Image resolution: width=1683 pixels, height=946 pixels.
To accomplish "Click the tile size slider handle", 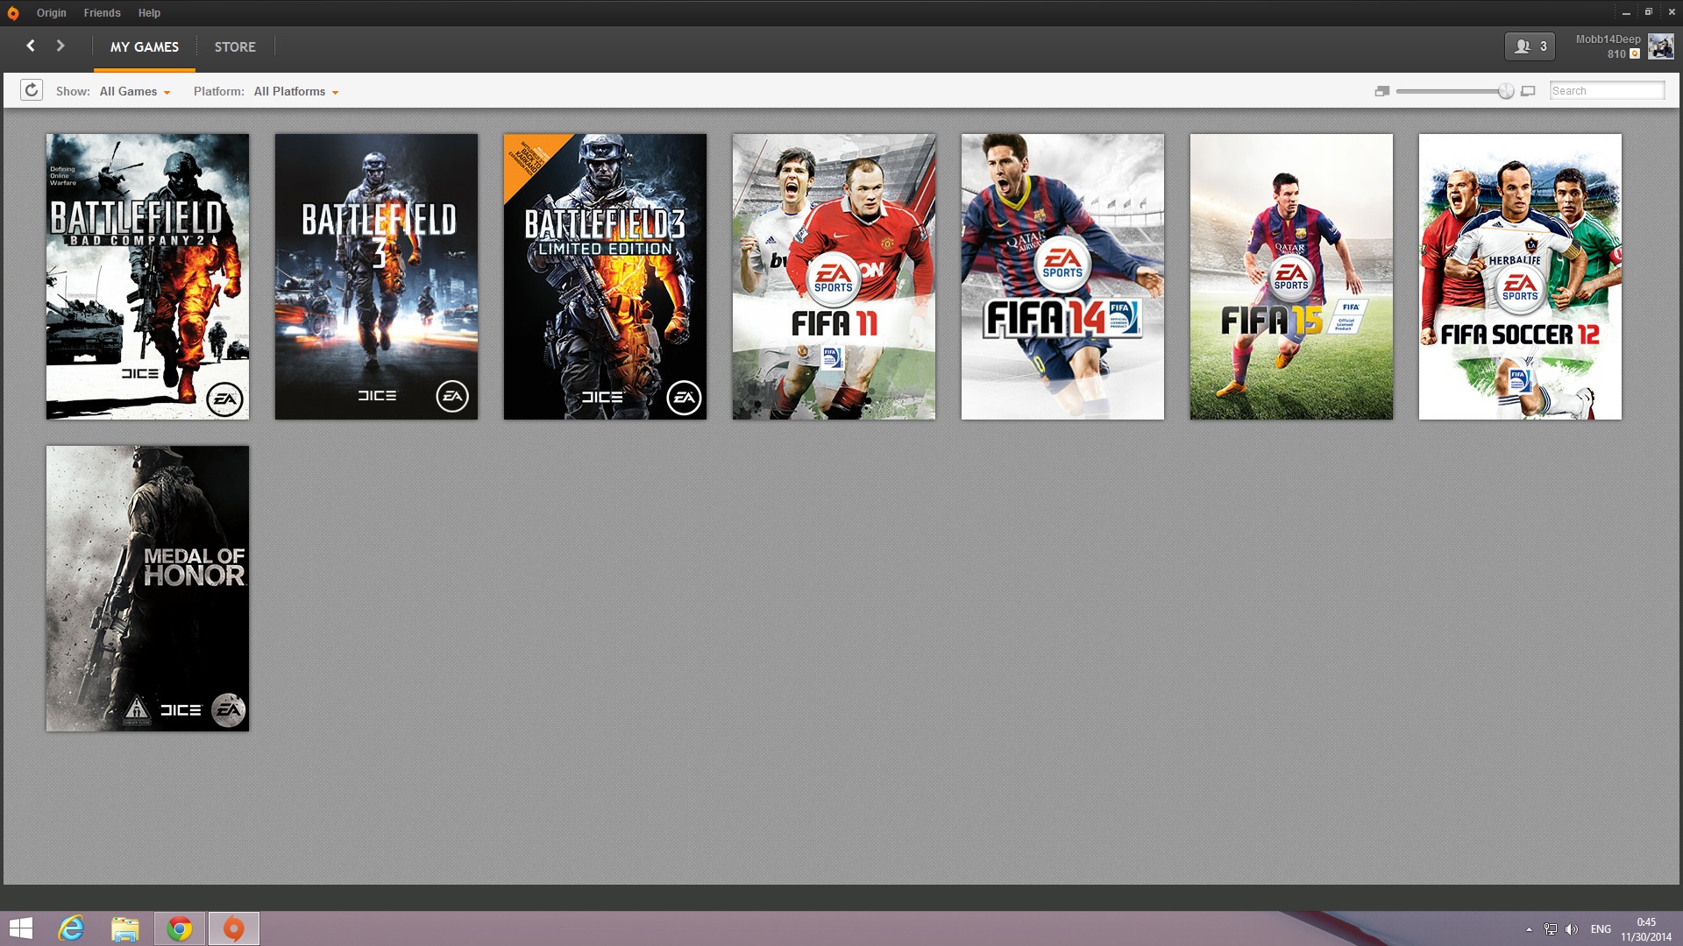I will 1506,91.
